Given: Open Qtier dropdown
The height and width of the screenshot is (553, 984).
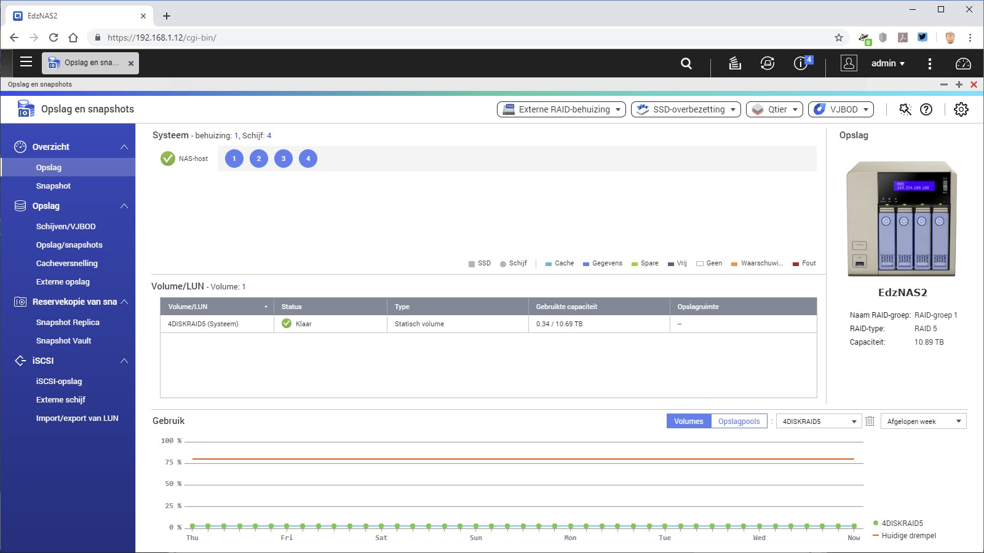Looking at the screenshot, I should (774, 109).
